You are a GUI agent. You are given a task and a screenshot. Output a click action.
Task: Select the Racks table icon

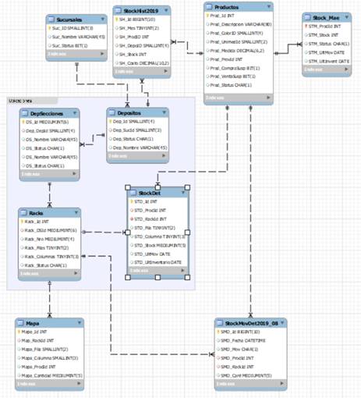click(x=23, y=213)
